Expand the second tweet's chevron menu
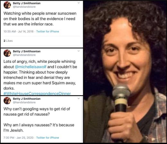Viewport: 167px width, 144px height. [x=79, y=51]
